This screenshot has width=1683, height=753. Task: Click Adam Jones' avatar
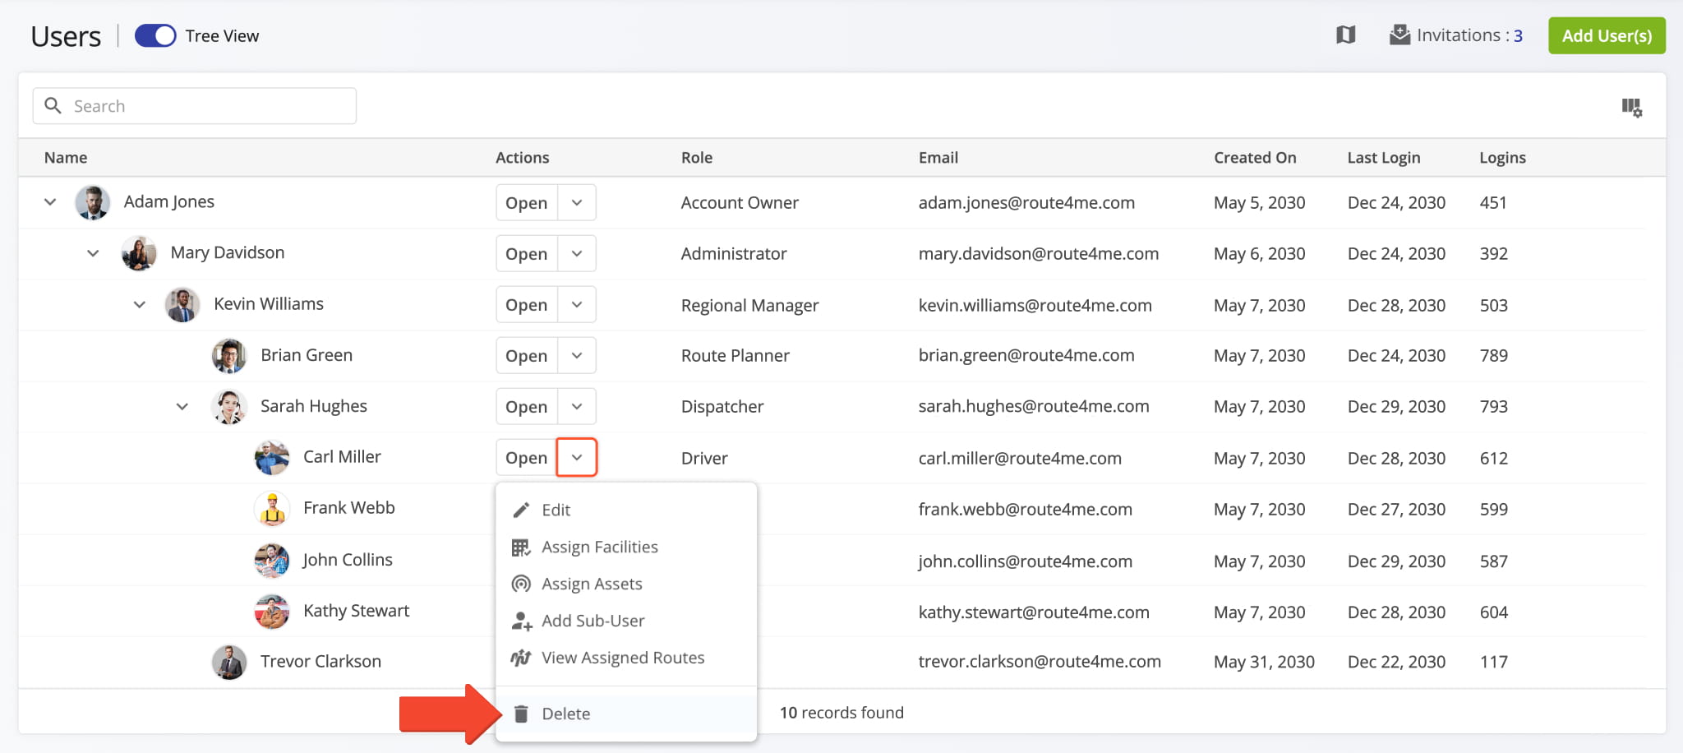93,202
